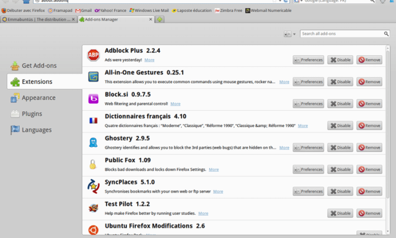Open Ghostery Preferences
Screen dimensions: 396x238
308,147
